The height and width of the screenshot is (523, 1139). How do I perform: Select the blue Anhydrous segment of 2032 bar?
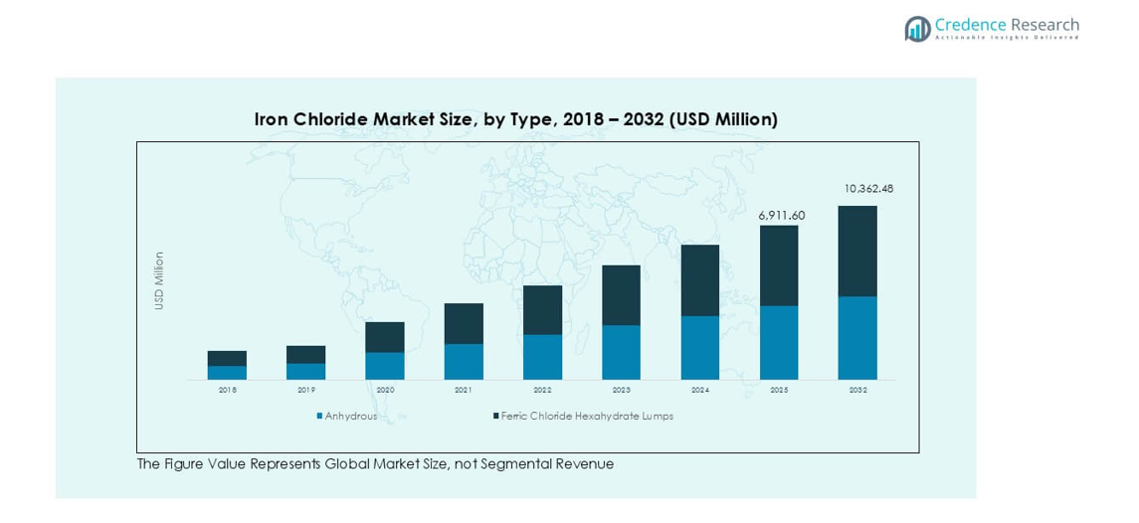pos(857,338)
